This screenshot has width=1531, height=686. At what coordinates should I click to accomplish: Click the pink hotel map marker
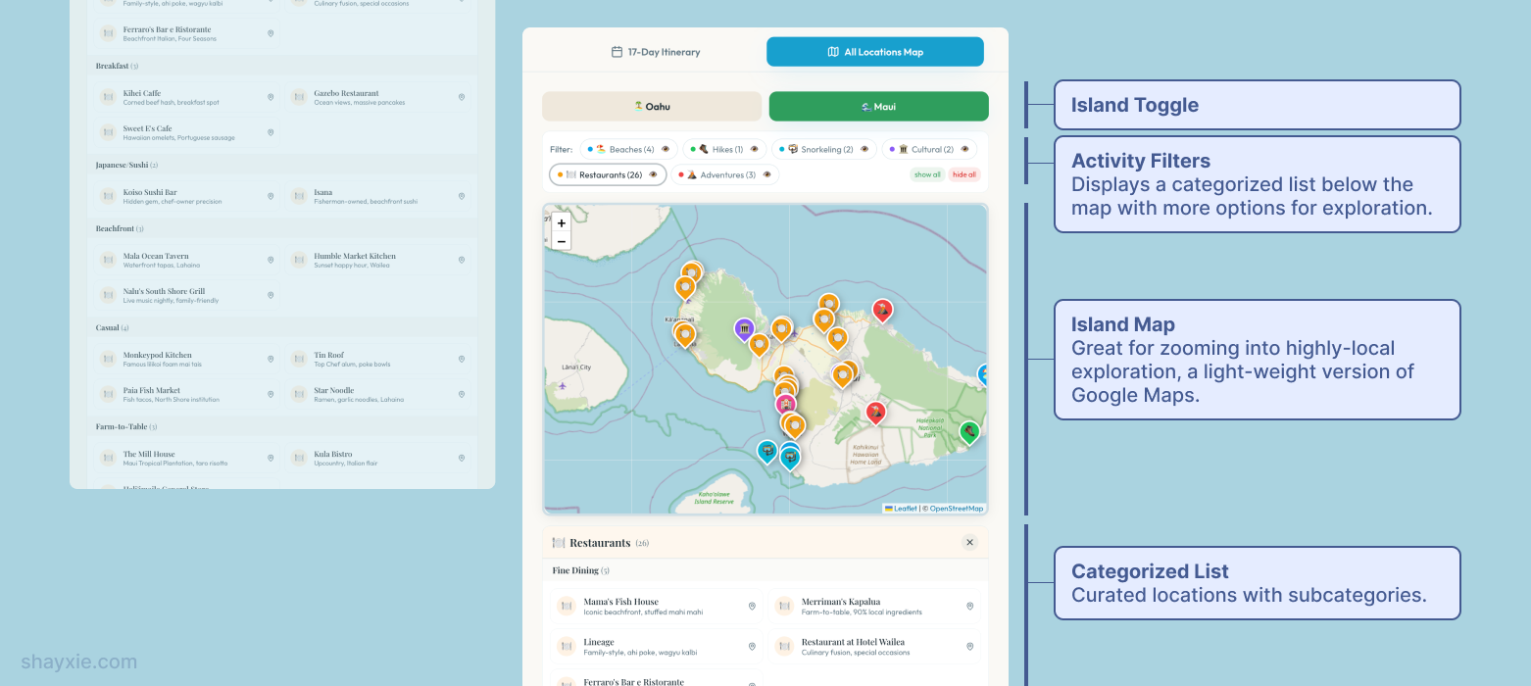pos(785,404)
